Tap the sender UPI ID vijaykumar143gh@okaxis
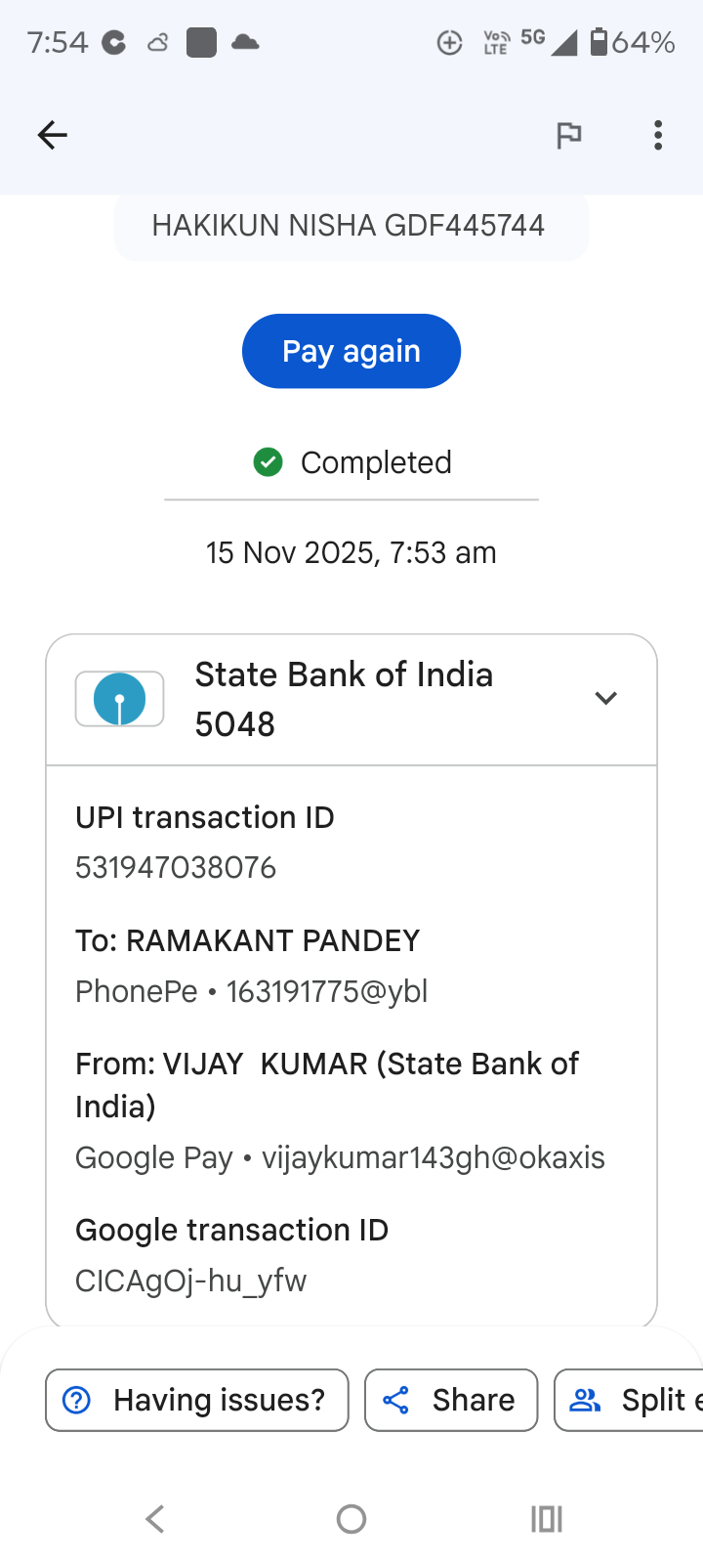Image resolution: width=703 pixels, height=1564 pixels. click(x=434, y=1157)
